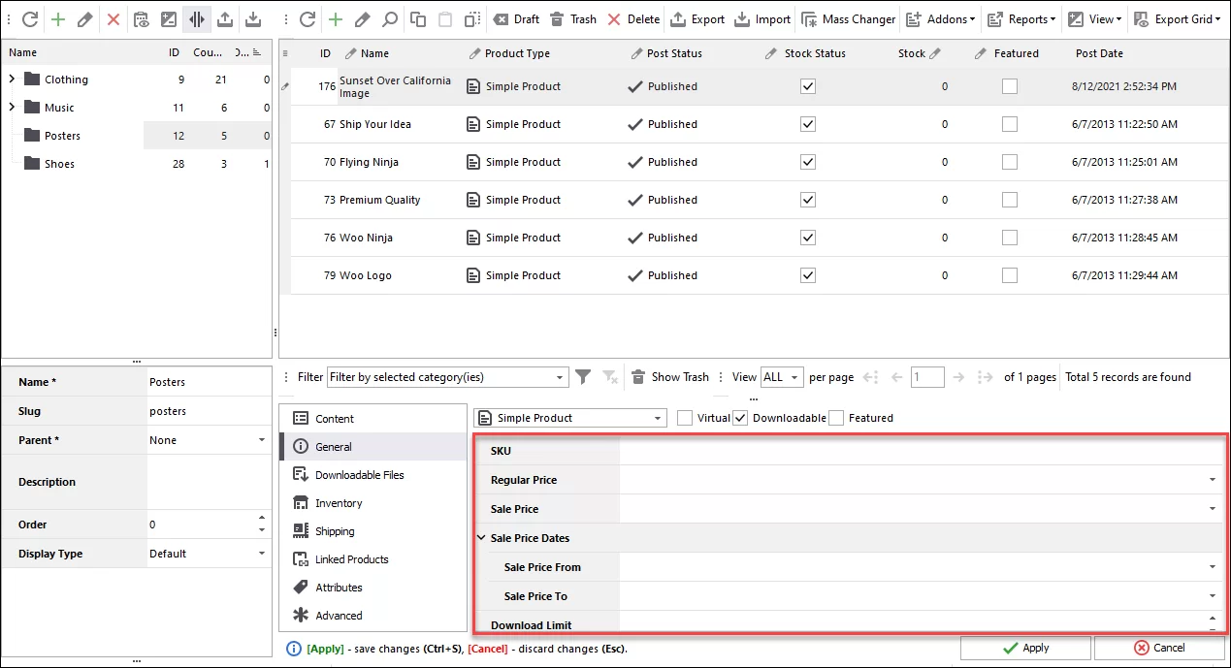Open the Filter by selected category(ies) dropdown
The image size is (1231, 668).
pyautogui.click(x=559, y=376)
